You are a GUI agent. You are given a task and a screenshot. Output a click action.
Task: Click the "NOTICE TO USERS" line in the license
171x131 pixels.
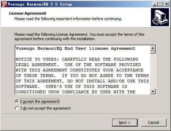click(37, 59)
